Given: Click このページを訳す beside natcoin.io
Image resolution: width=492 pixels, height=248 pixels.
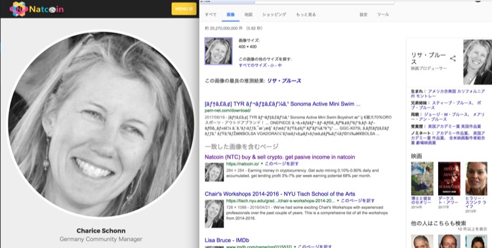Looking at the screenshot, I should tap(281, 164).
